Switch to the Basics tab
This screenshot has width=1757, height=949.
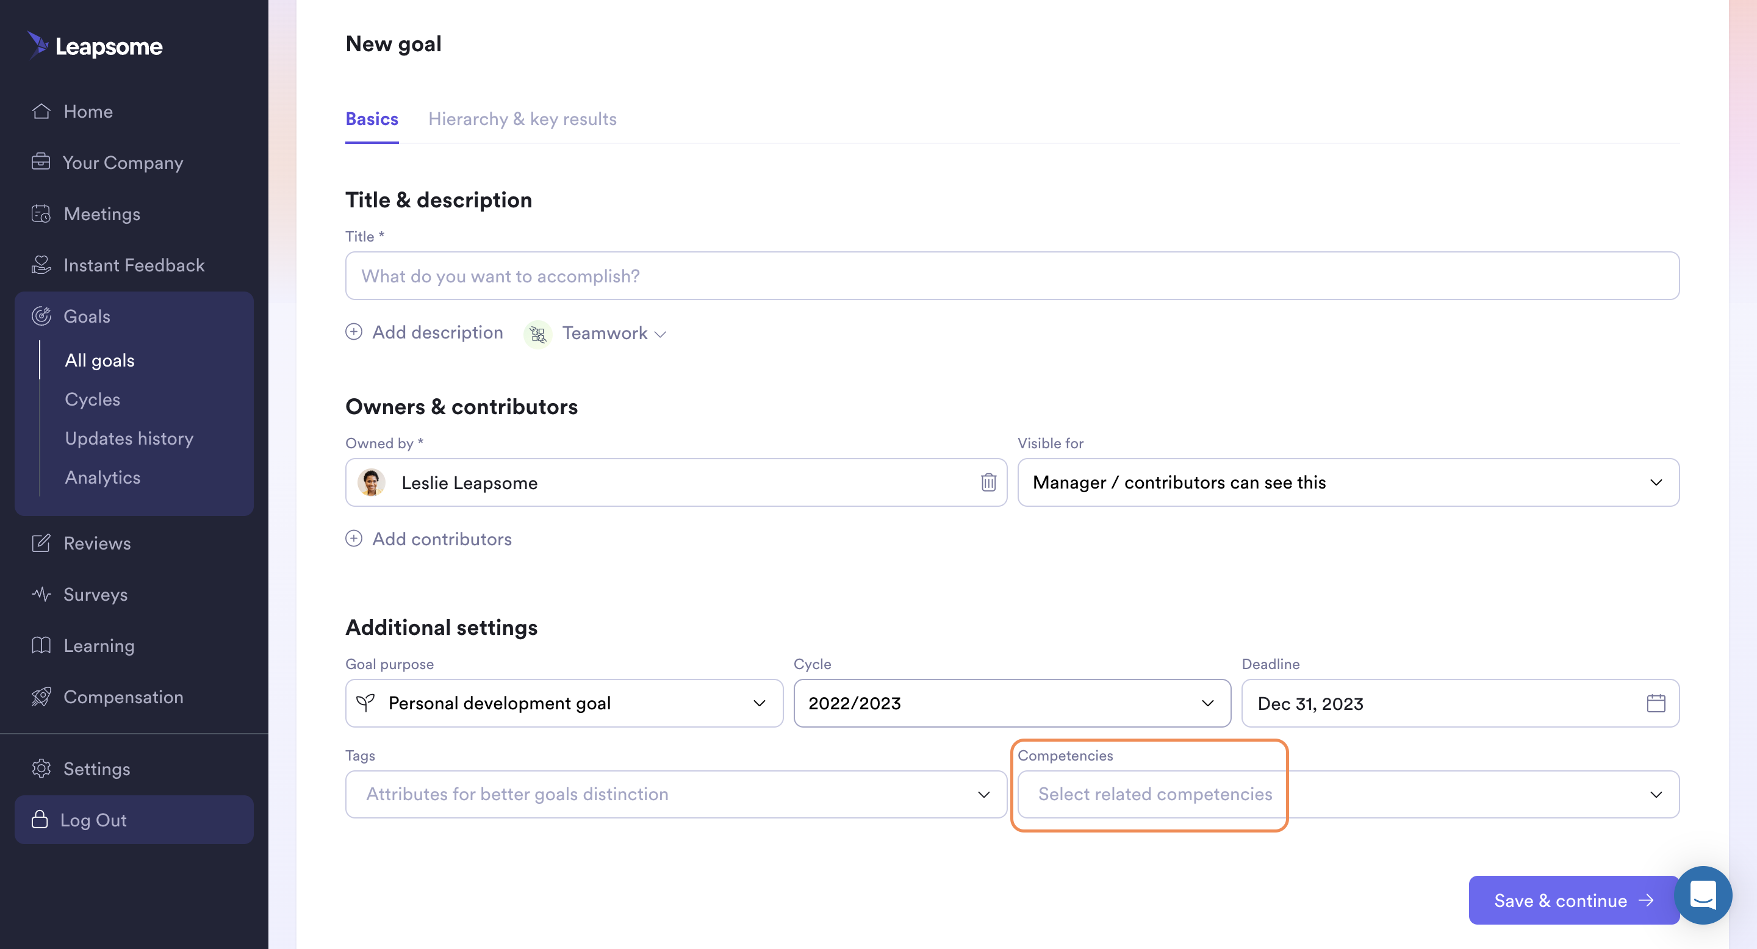pyautogui.click(x=372, y=118)
